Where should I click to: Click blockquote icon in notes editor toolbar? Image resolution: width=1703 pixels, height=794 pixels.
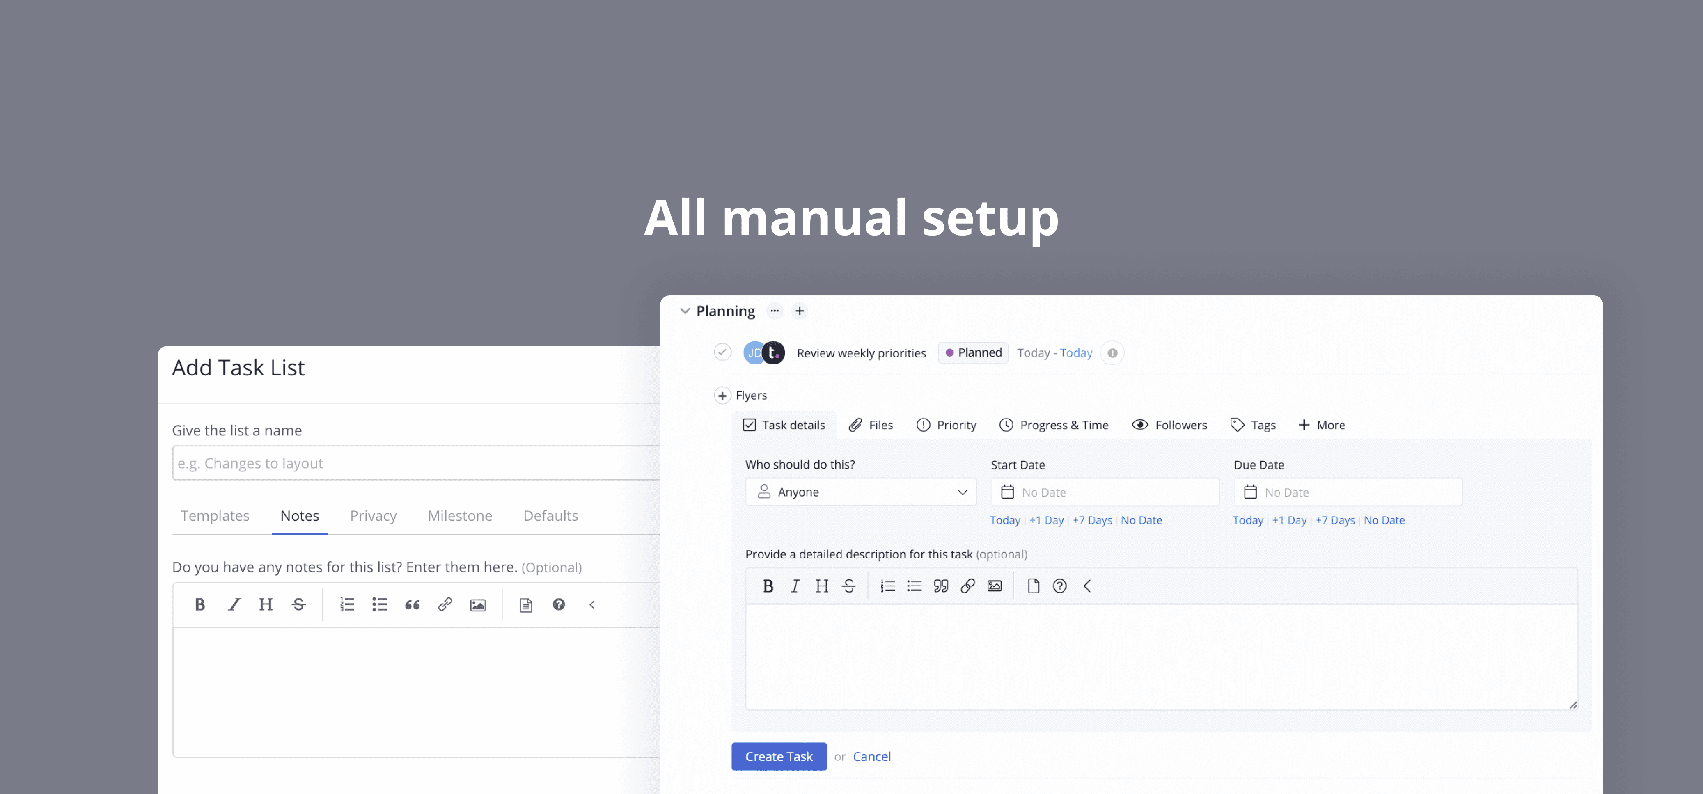click(412, 605)
